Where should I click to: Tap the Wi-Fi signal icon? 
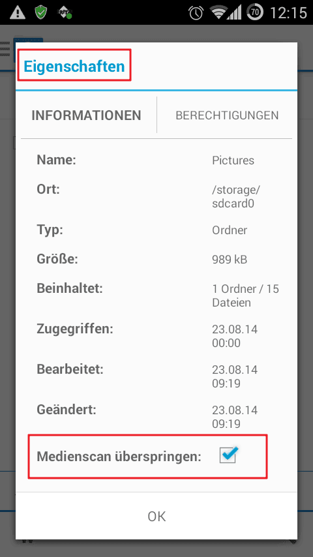pyautogui.click(x=218, y=13)
